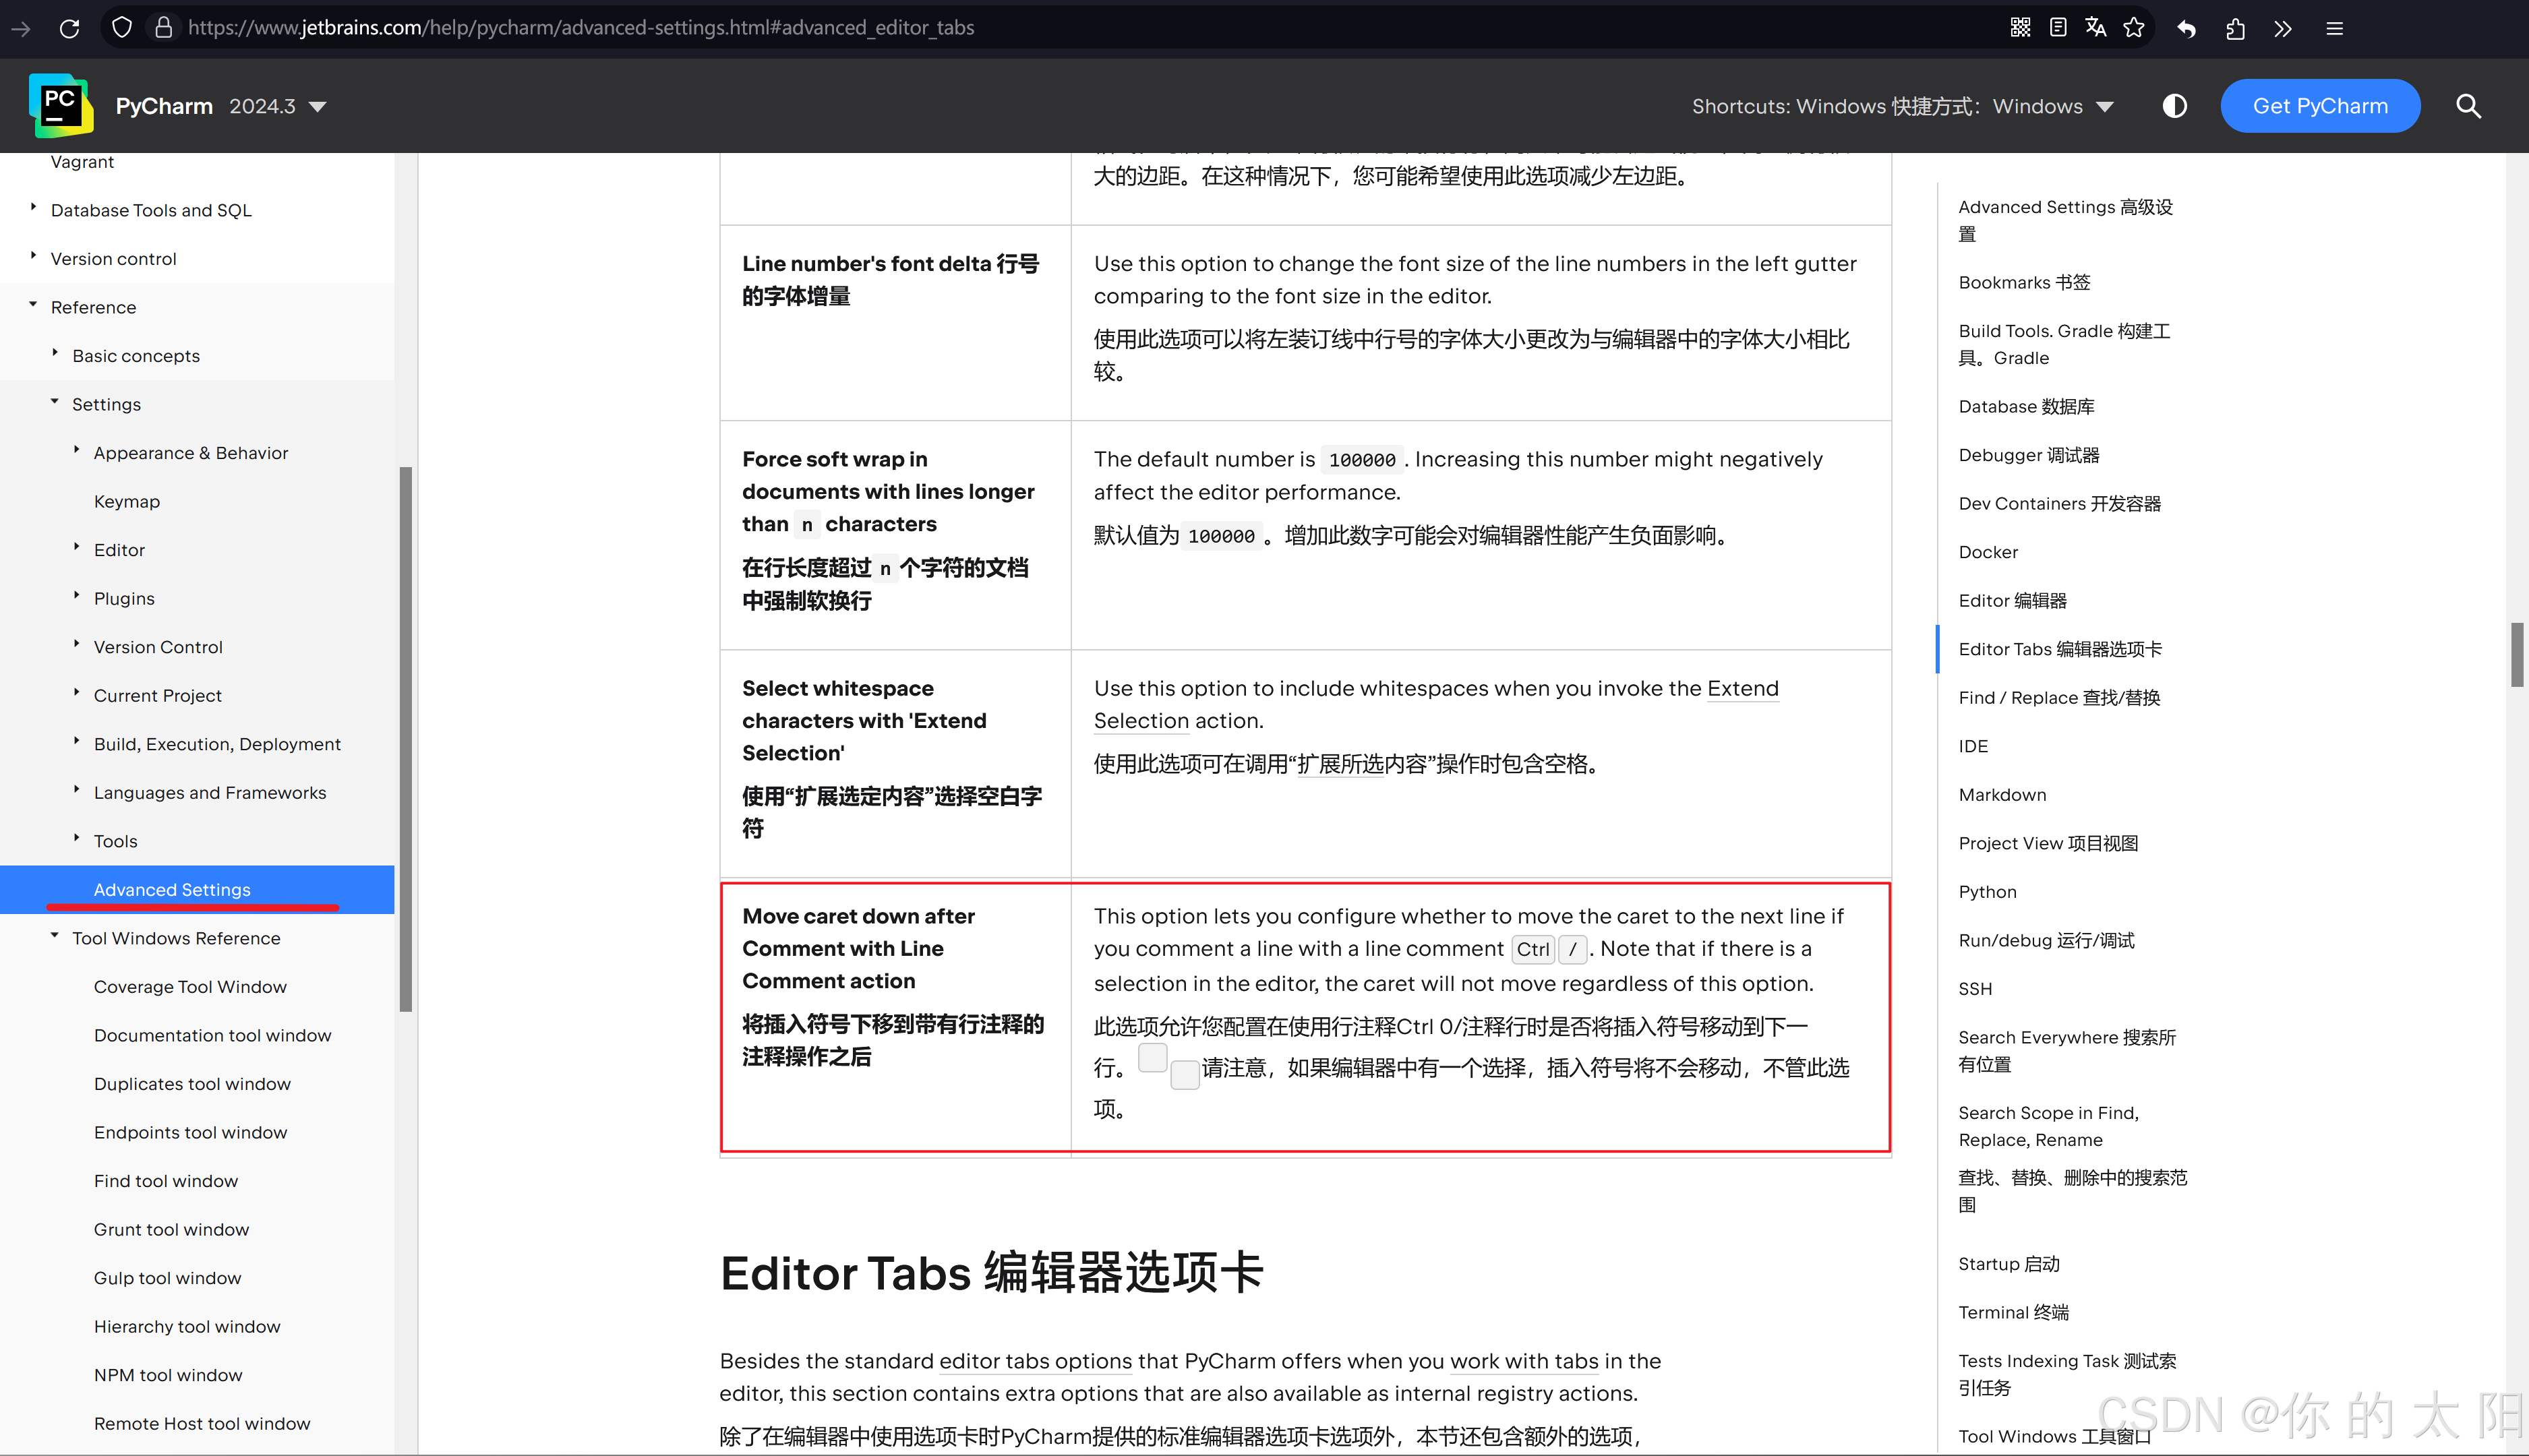Expand Database Tools and SQL node
Screen dimensions: 2529x1456
(33, 208)
